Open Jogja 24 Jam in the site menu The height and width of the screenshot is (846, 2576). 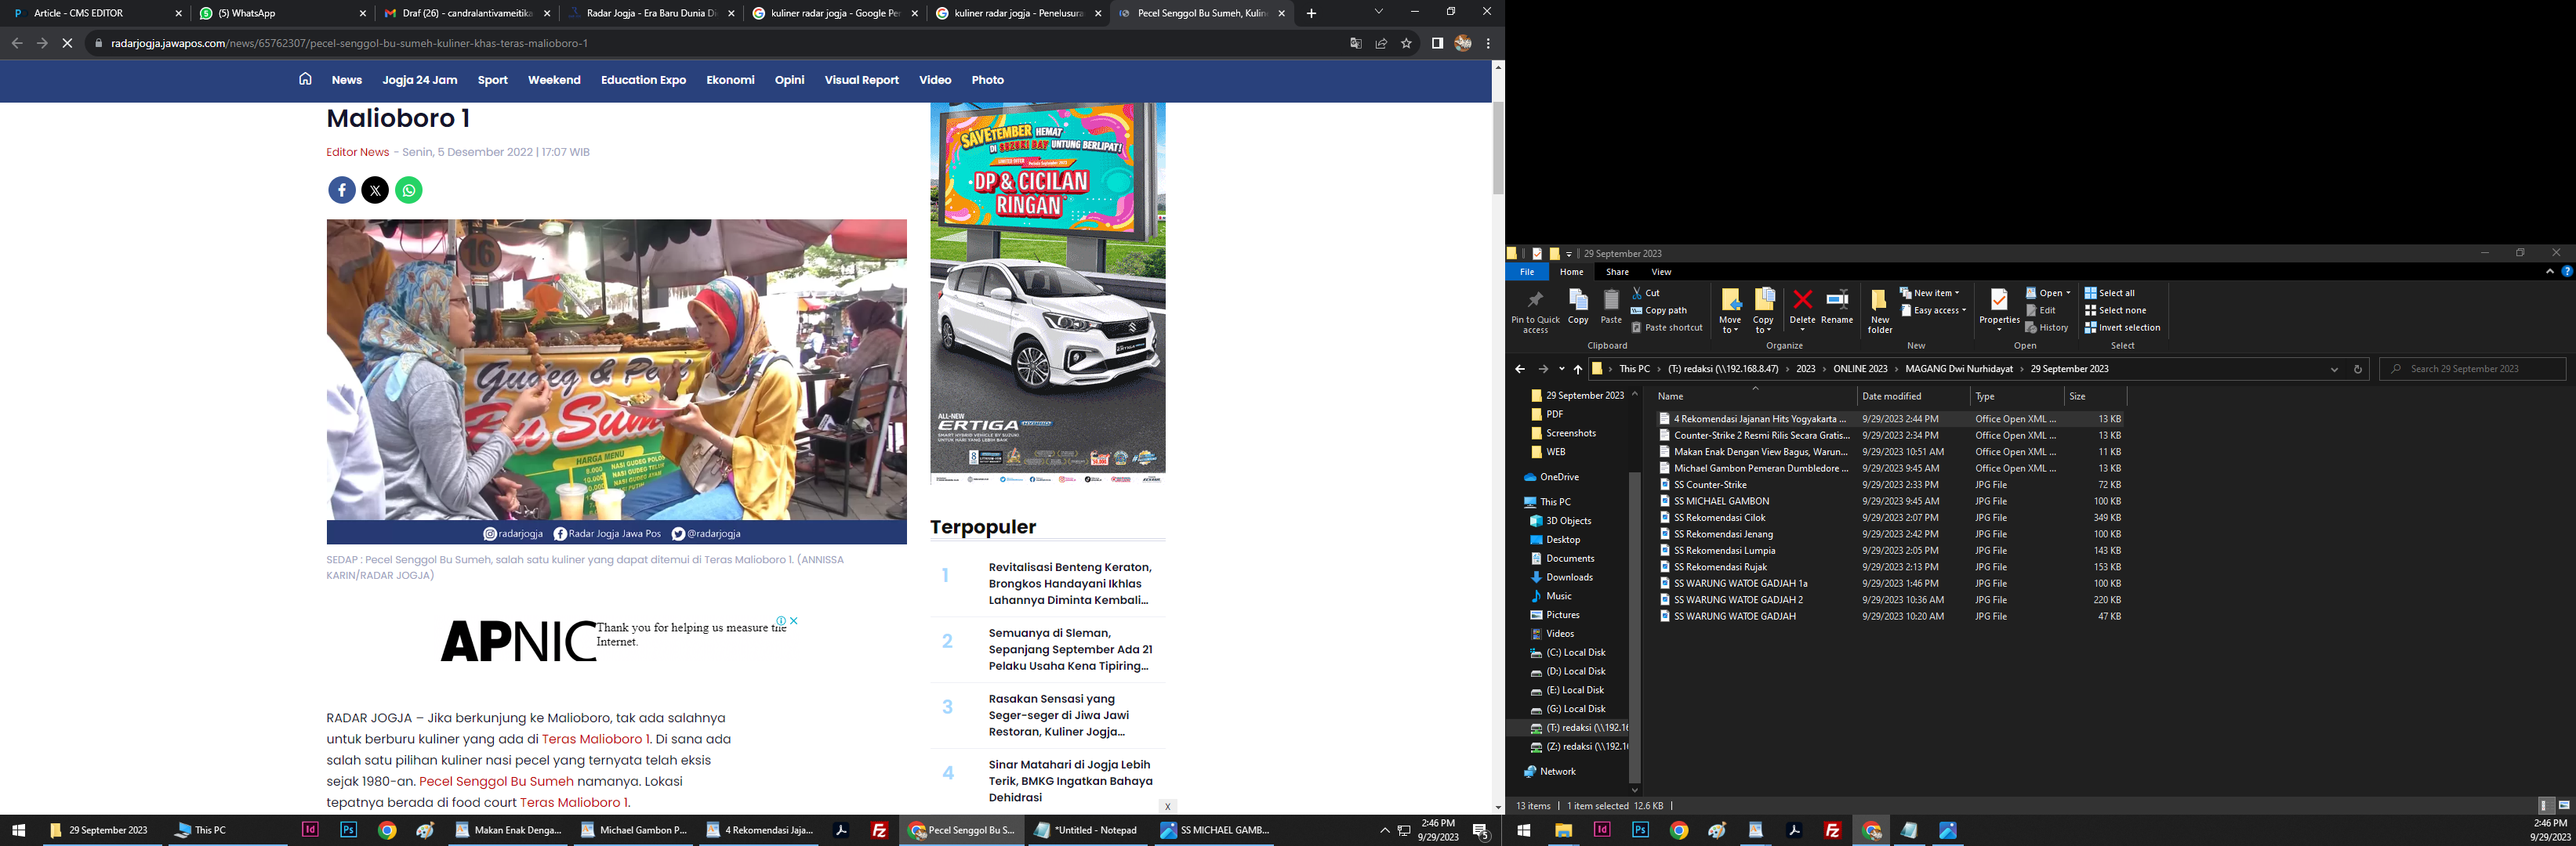tap(420, 80)
